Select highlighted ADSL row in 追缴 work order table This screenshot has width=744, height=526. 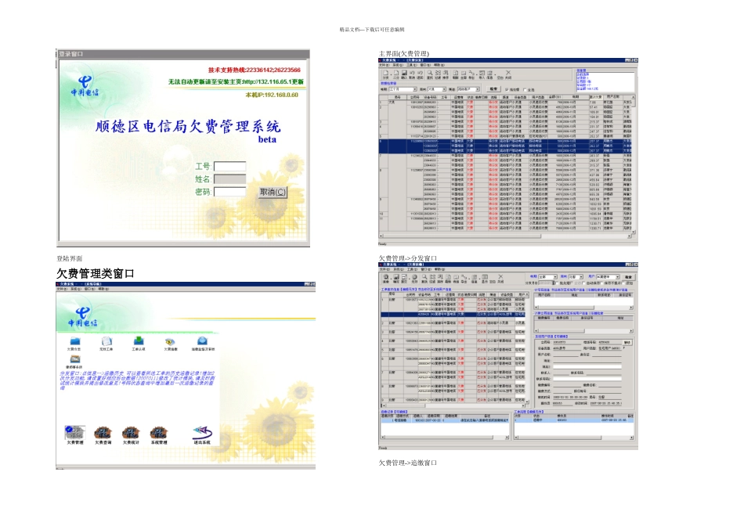pyautogui.click(x=453, y=314)
